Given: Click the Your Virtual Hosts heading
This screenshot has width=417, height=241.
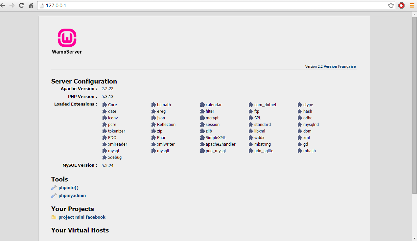Looking at the screenshot, I should 80,230.
